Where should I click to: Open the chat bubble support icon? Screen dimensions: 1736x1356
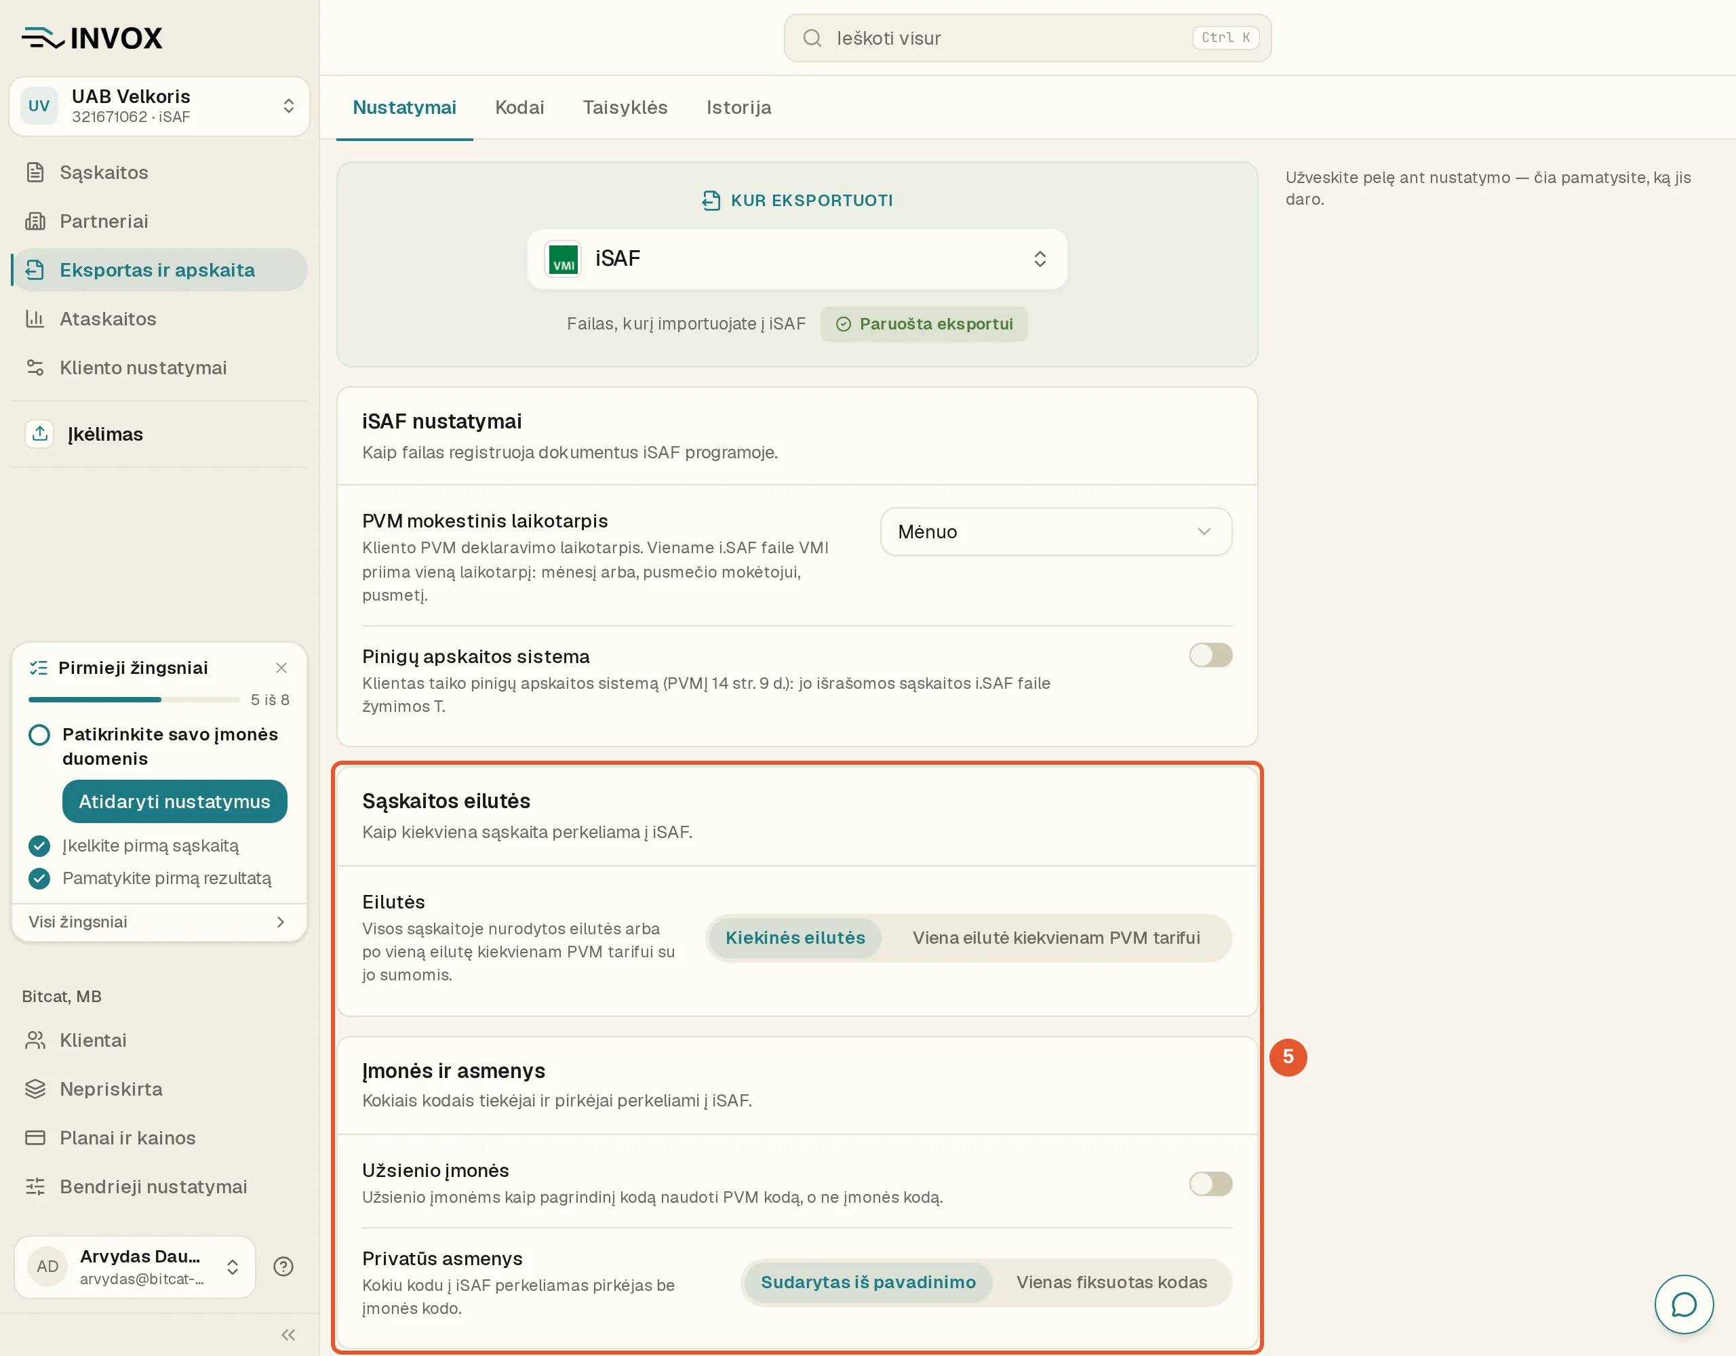click(1684, 1304)
